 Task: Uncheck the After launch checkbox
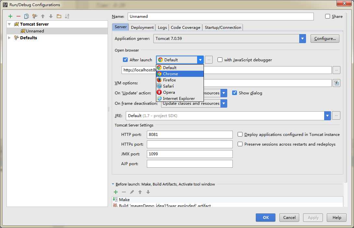[125, 60]
